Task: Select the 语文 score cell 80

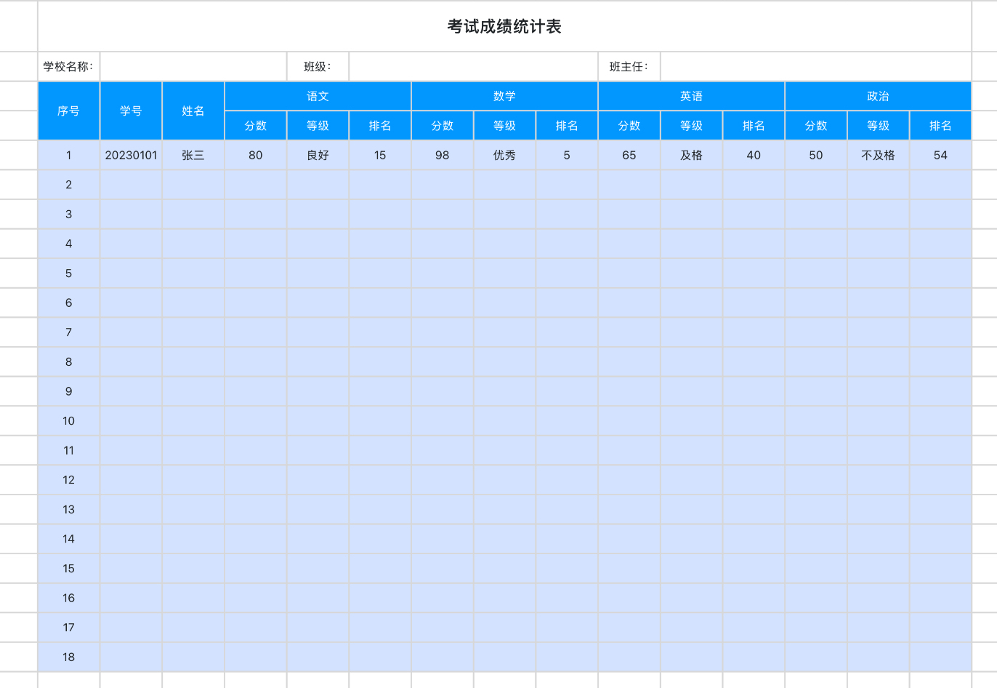Action: [256, 155]
